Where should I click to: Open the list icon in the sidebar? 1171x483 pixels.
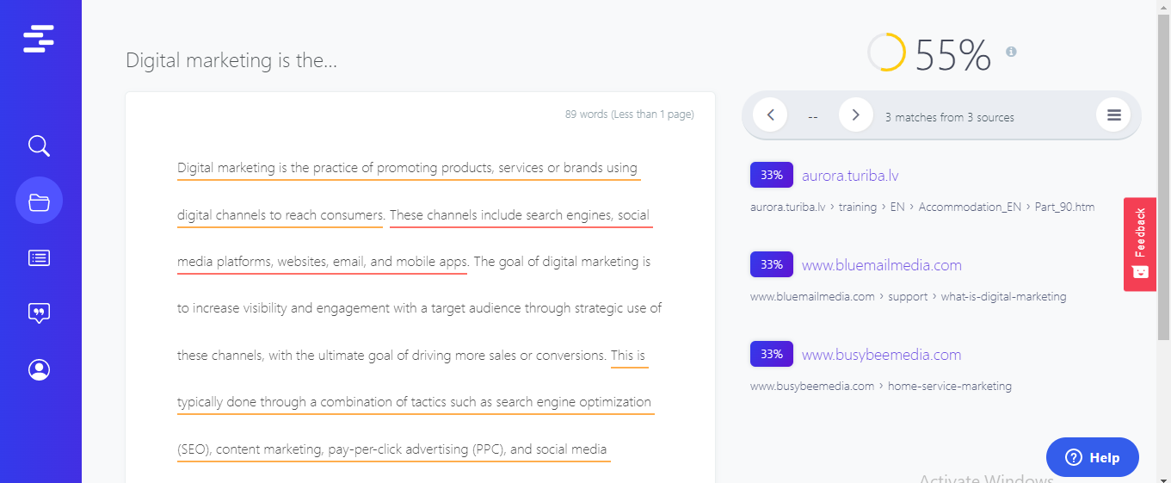coord(39,257)
